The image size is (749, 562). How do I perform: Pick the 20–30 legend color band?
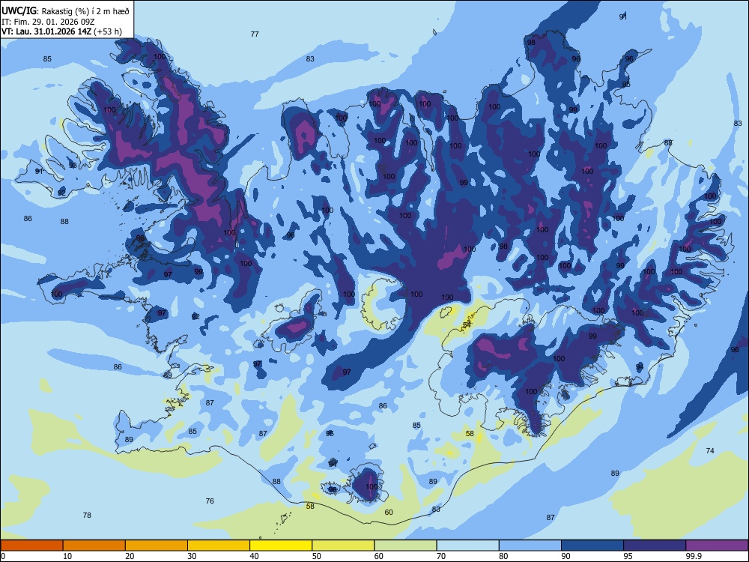click(x=157, y=546)
